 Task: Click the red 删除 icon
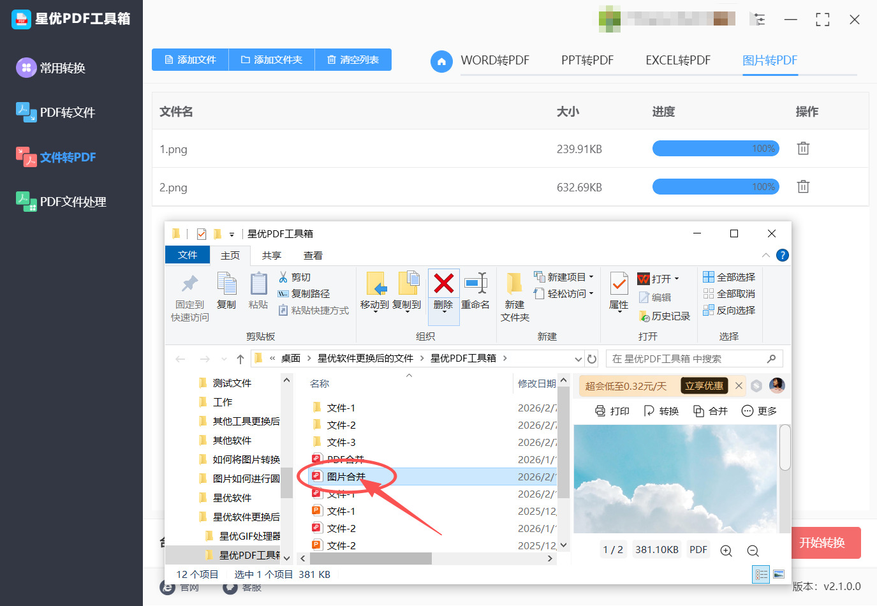tap(443, 283)
